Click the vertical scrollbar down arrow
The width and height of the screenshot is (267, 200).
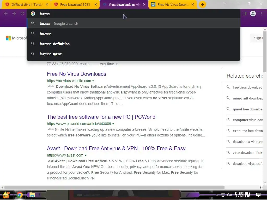point(265,183)
